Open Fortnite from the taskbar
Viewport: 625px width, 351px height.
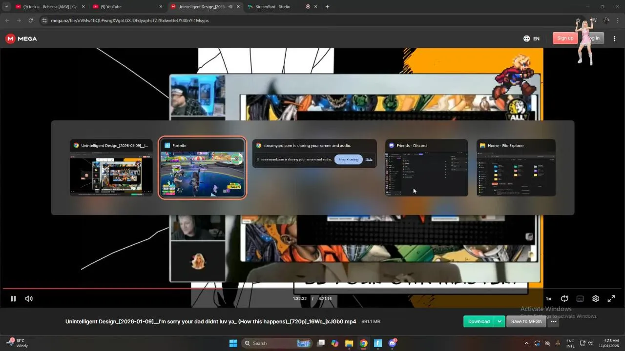378,343
